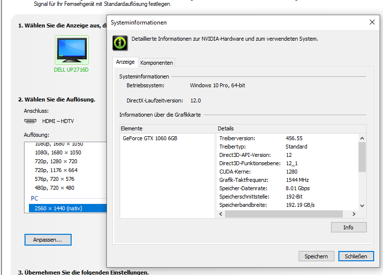Click the Direct3D-Funktionsebene 12_1 row
This screenshot has width=383, height=275.
[x=287, y=163]
